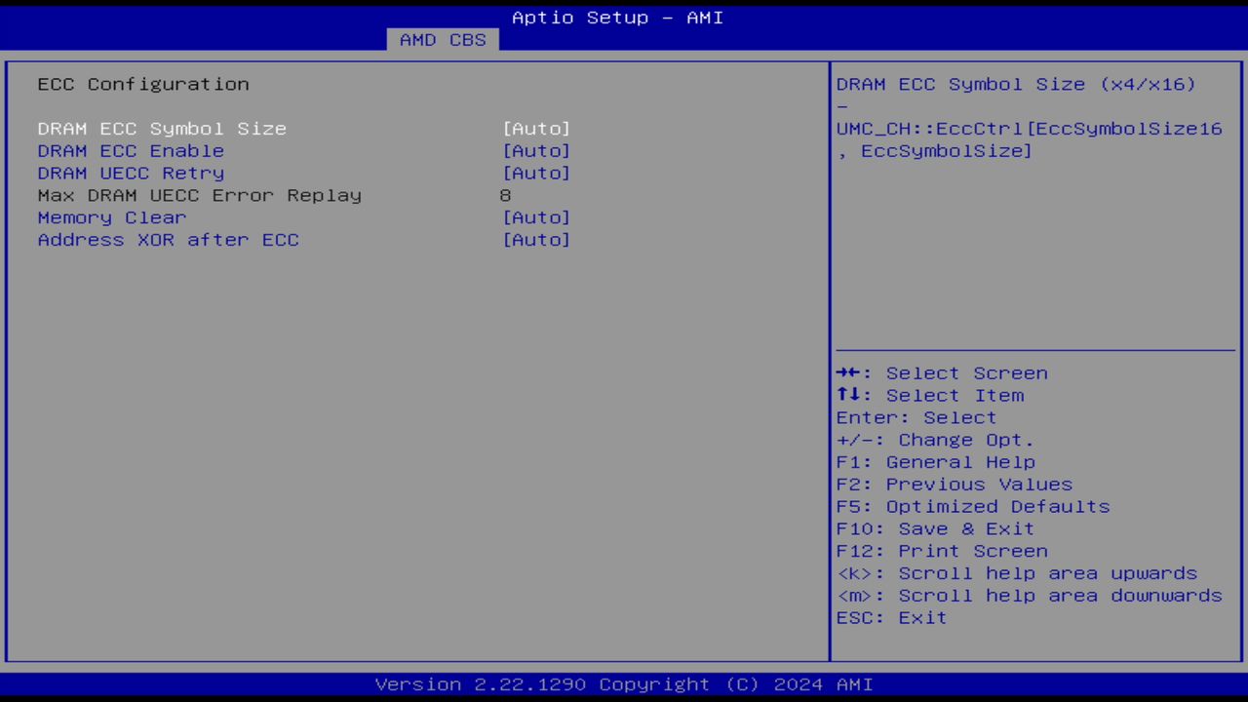Click the F1: General Help hint
The height and width of the screenshot is (702, 1248).
coord(936,462)
